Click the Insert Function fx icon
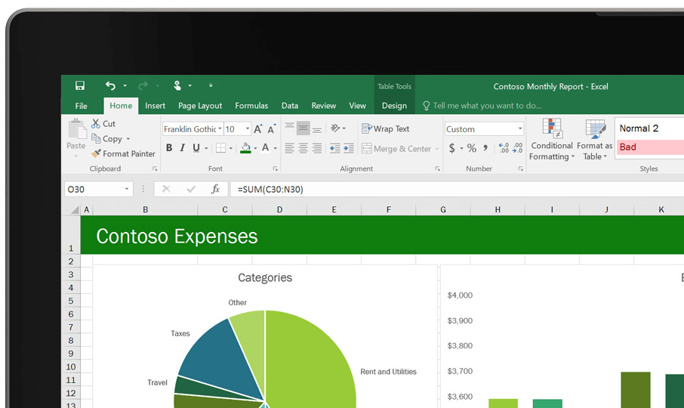This screenshot has width=684, height=408. 215,189
